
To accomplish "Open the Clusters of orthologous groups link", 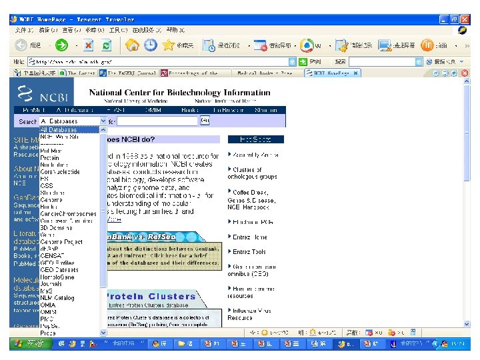I will click(252, 173).
